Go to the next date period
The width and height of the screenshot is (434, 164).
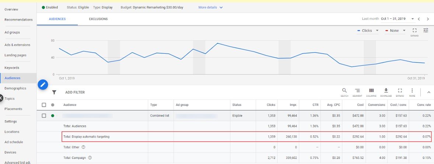tap(428, 19)
